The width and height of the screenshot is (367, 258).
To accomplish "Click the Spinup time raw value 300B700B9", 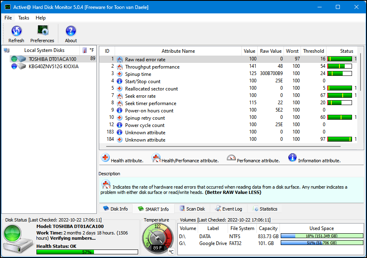I will pos(271,73).
